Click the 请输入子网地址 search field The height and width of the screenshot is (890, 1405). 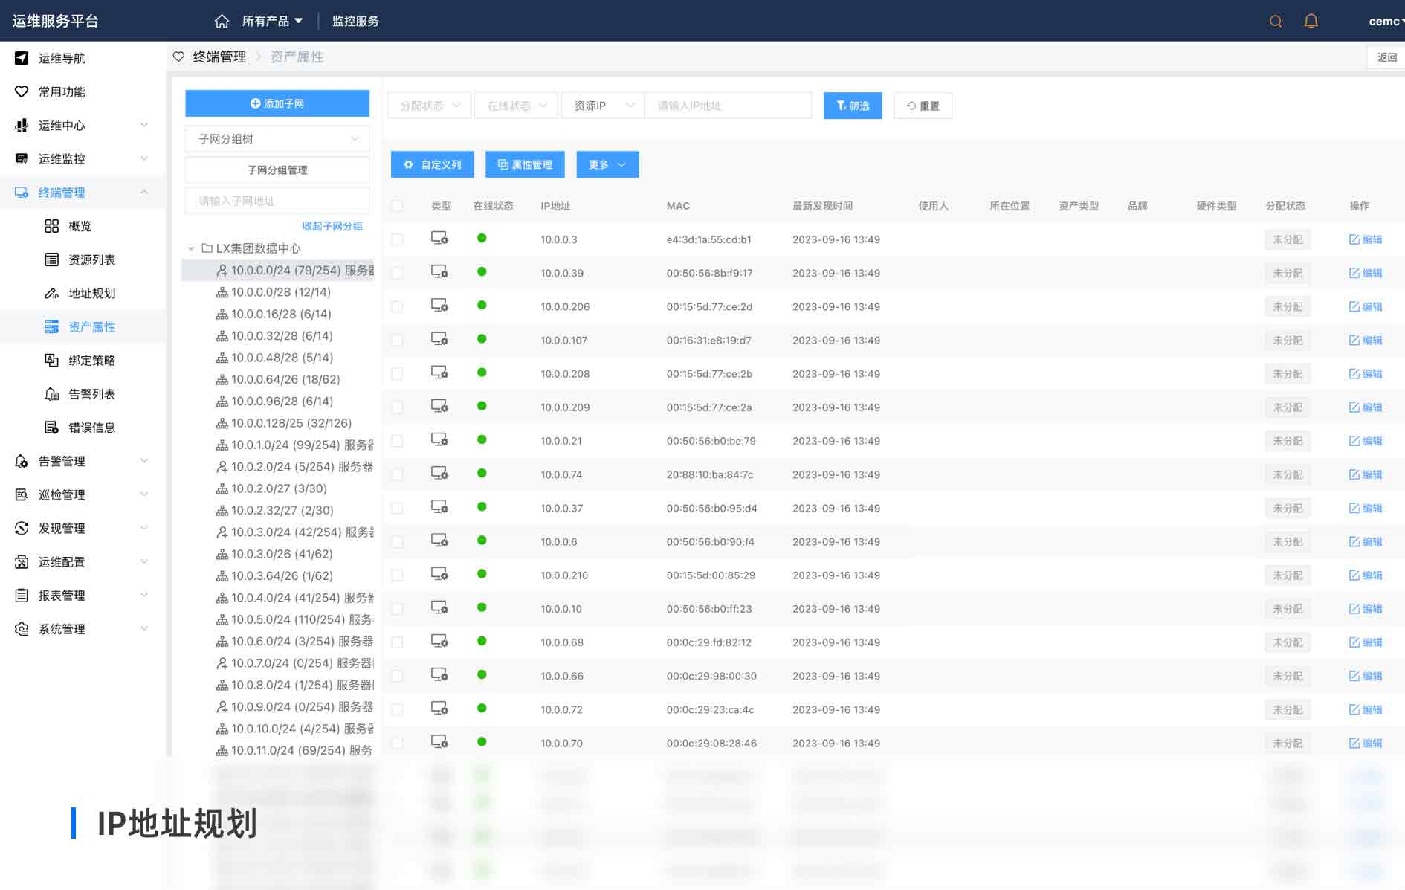pos(277,201)
